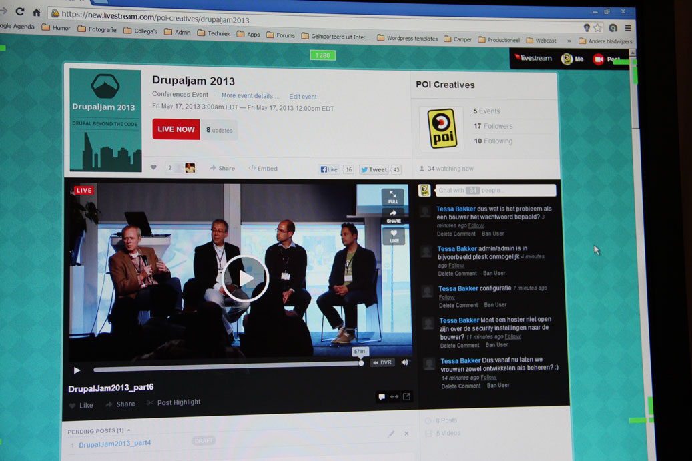
Task: Seek using the video progress bar handle
Action: pos(361,364)
